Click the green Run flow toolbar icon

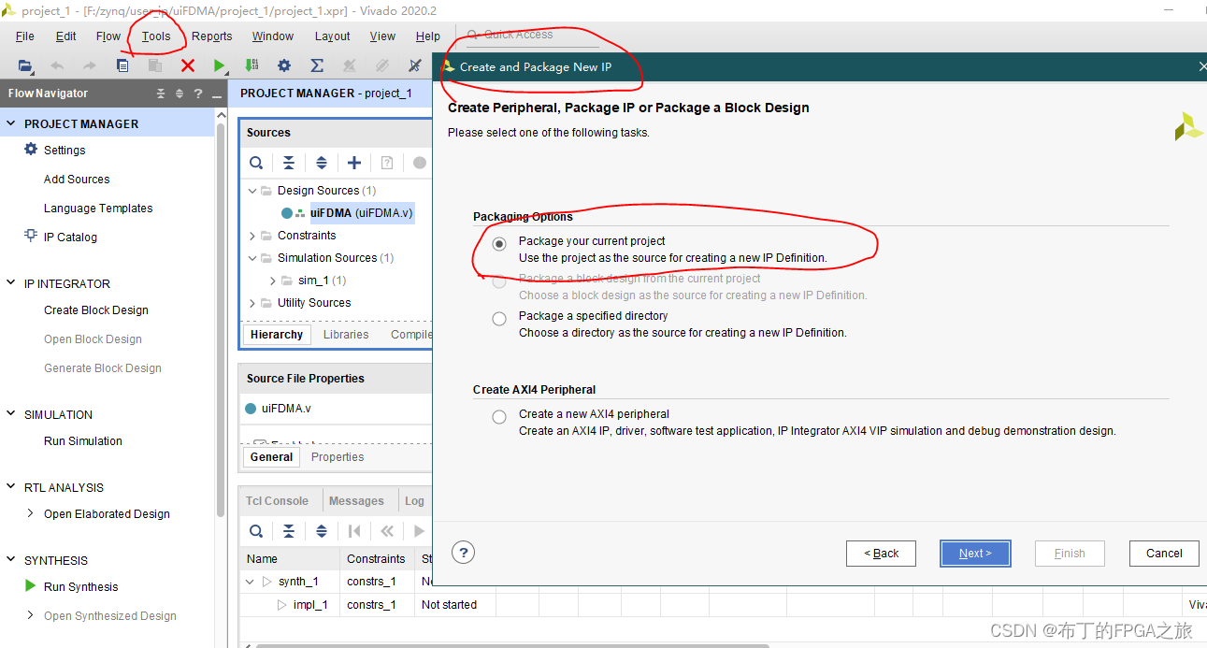click(x=219, y=65)
